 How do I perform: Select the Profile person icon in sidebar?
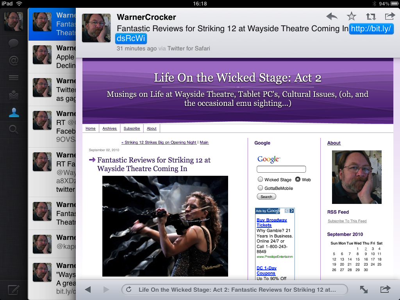click(14, 112)
